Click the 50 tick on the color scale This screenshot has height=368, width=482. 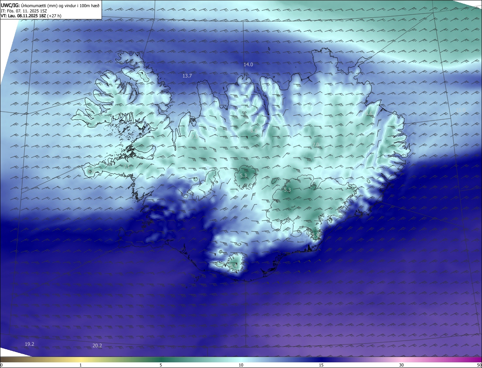tap(479, 365)
